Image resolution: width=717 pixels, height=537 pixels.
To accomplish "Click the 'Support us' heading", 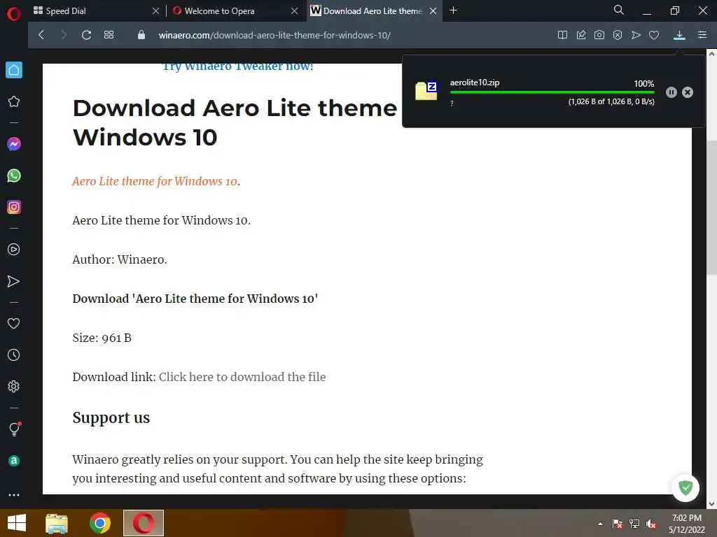I will pyautogui.click(x=111, y=418).
